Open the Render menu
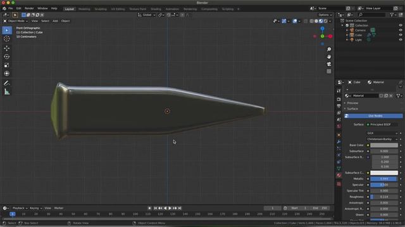 click(x=29, y=8)
